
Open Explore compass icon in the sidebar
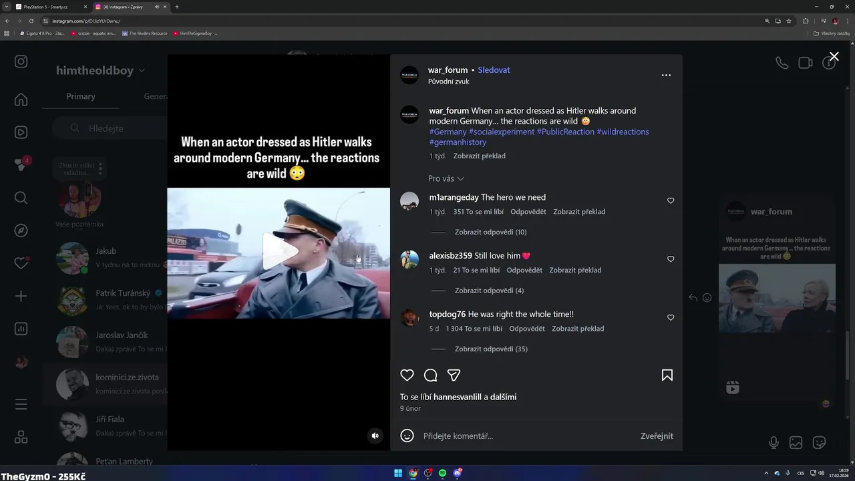click(21, 230)
